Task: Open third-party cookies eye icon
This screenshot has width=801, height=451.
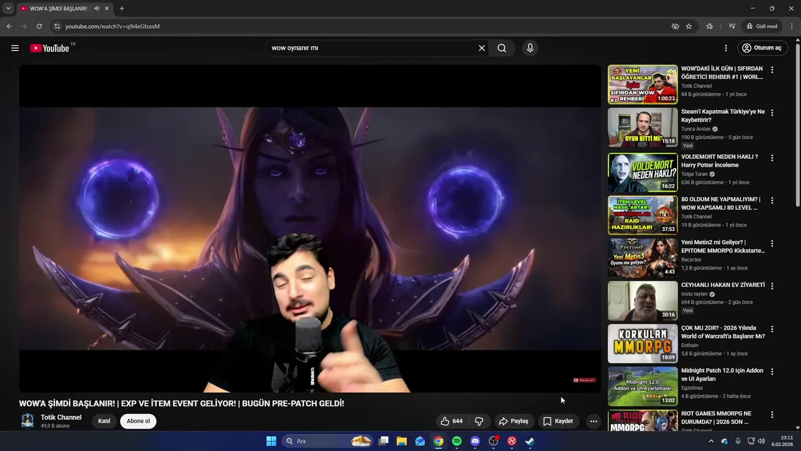Action: 675,26
